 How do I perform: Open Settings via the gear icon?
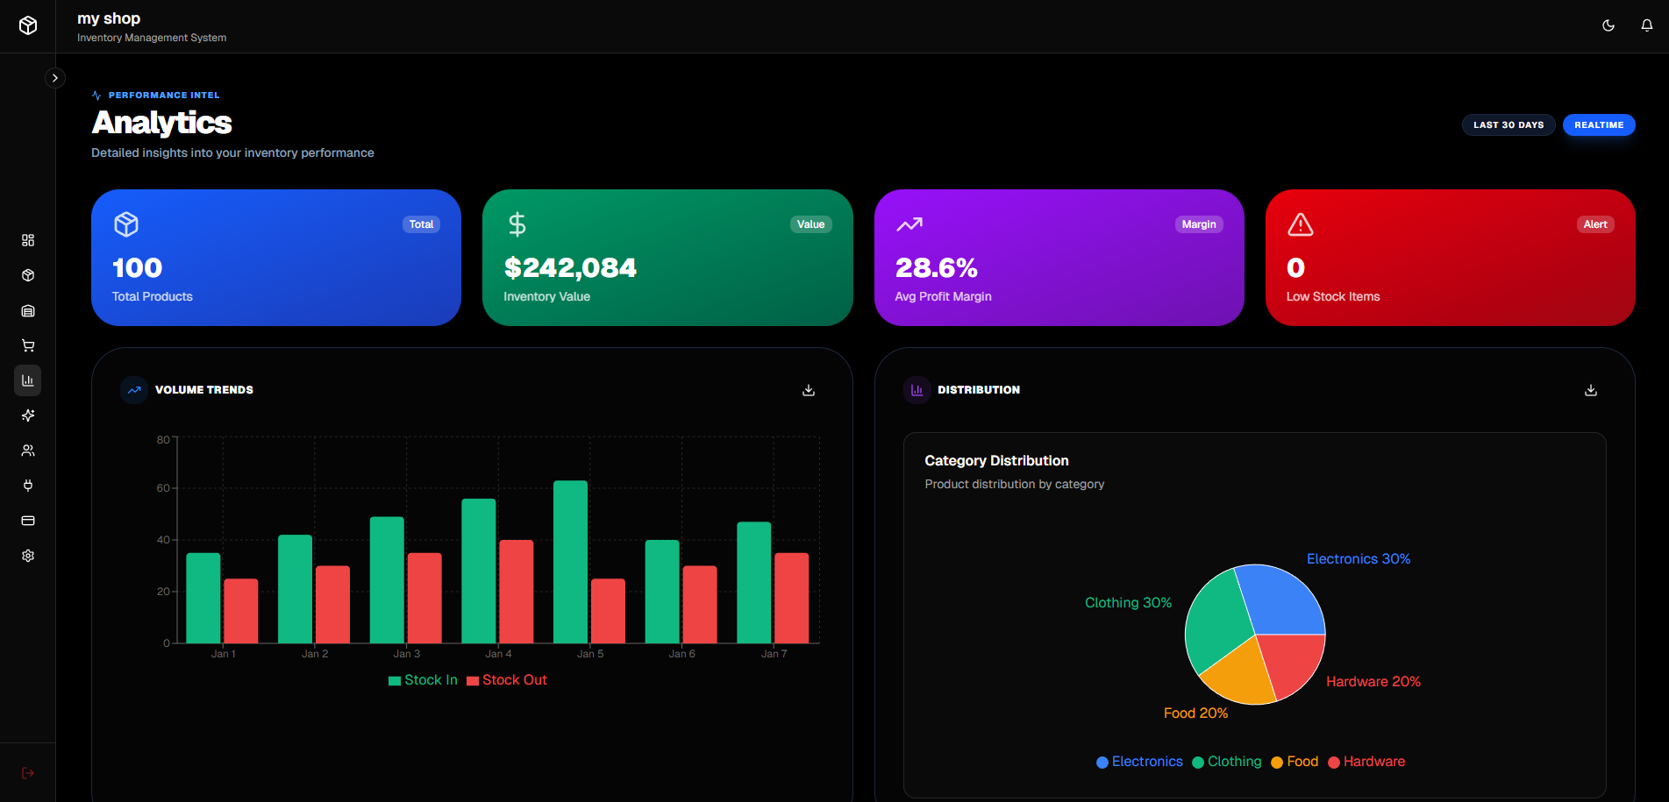(27, 556)
